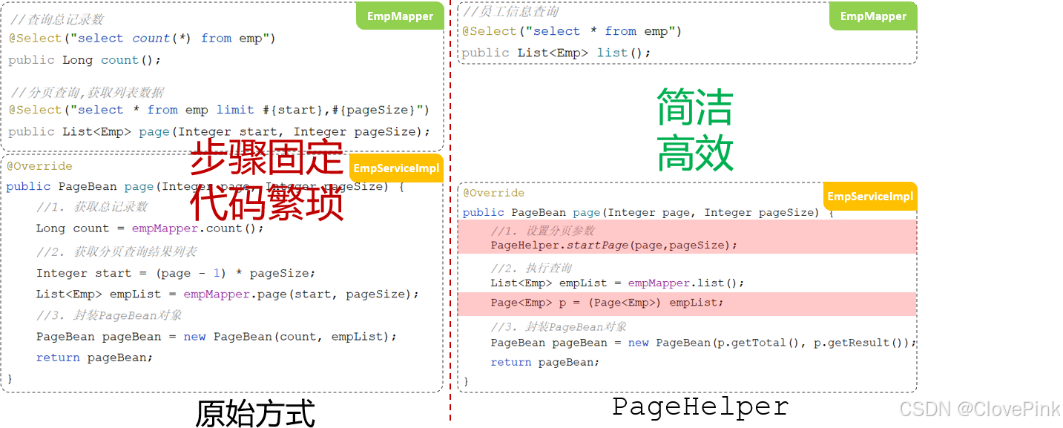This screenshot has height=428, width=1063.
Task: Click the red '步骤固定' annotation text
Action: pyautogui.click(x=266, y=158)
